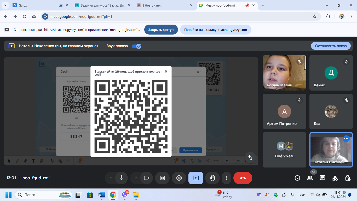Select the arrow pointer tool in Gynzy
The image size is (357, 201).
pos(9,161)
